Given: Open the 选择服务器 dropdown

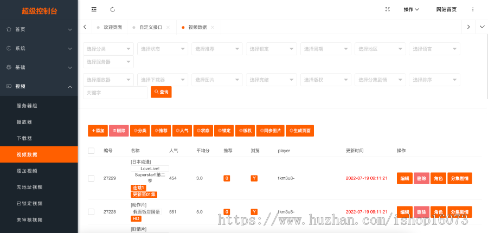Looking at the screenshot, I should pos(108,62).
